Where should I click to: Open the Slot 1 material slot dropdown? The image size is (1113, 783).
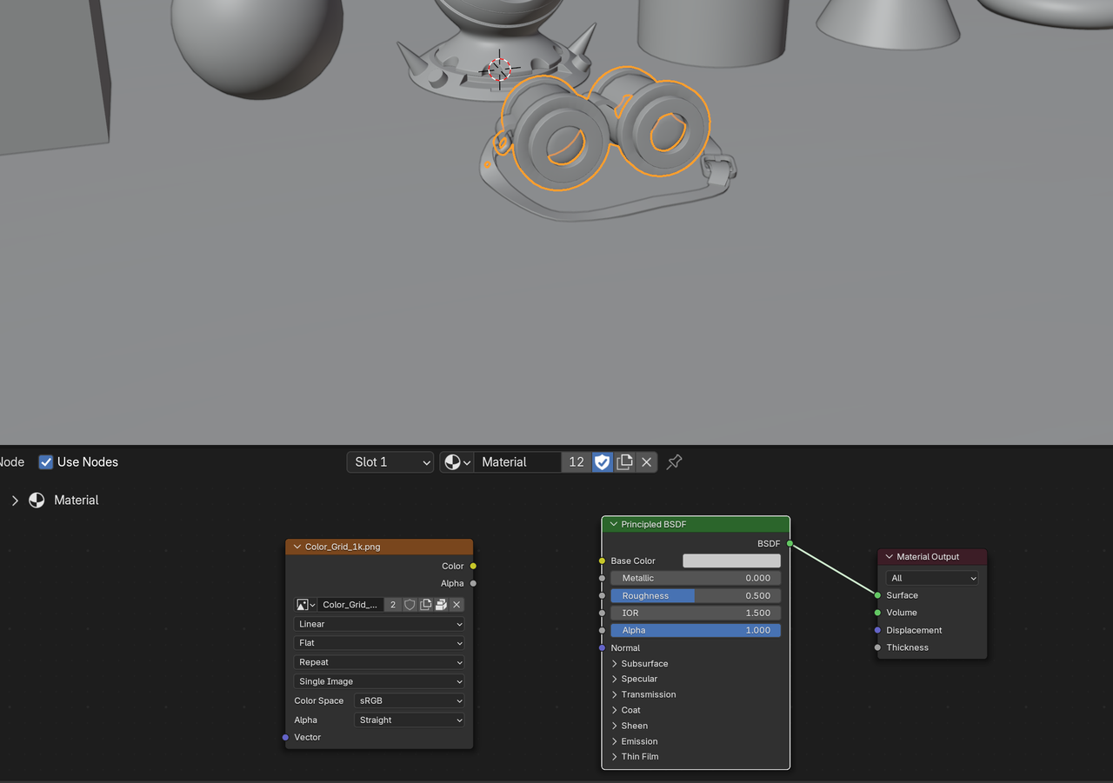point(390,462)
